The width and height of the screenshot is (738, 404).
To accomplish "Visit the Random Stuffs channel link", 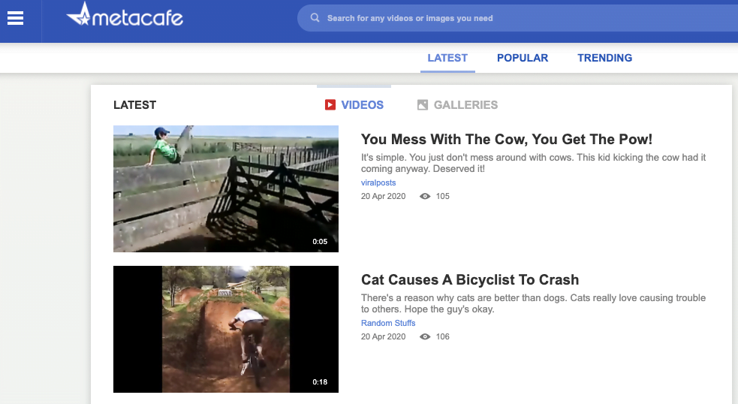I will pos(388,323).
